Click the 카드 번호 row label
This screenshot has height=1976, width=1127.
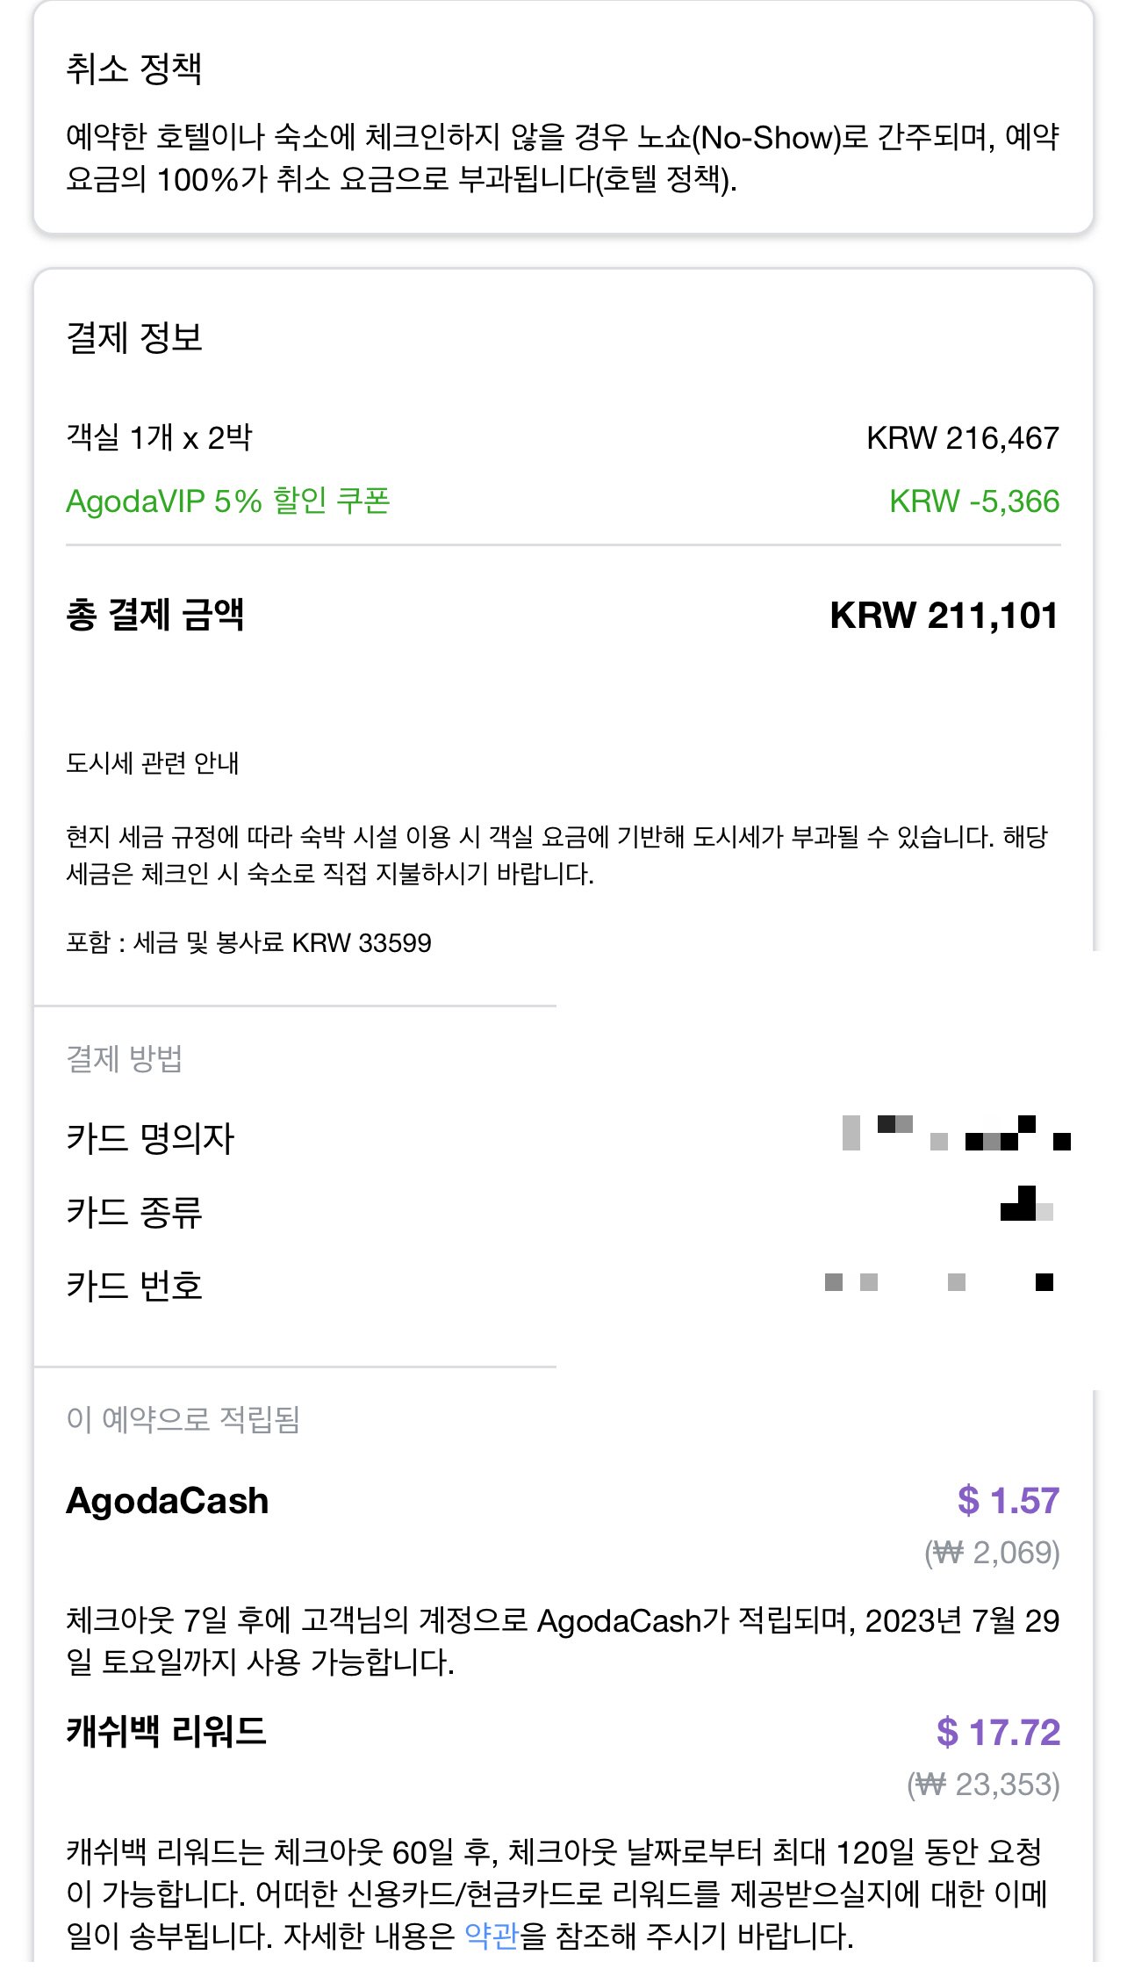click(134, 1287)
